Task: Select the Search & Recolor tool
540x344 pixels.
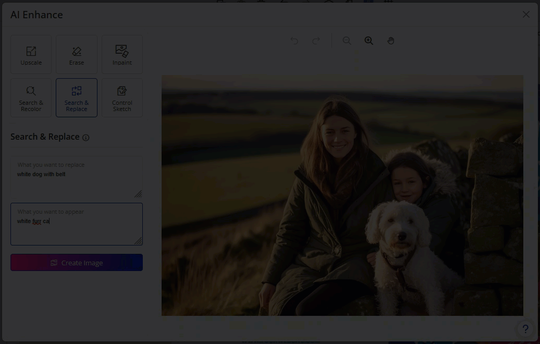Action: click(31, 98)
